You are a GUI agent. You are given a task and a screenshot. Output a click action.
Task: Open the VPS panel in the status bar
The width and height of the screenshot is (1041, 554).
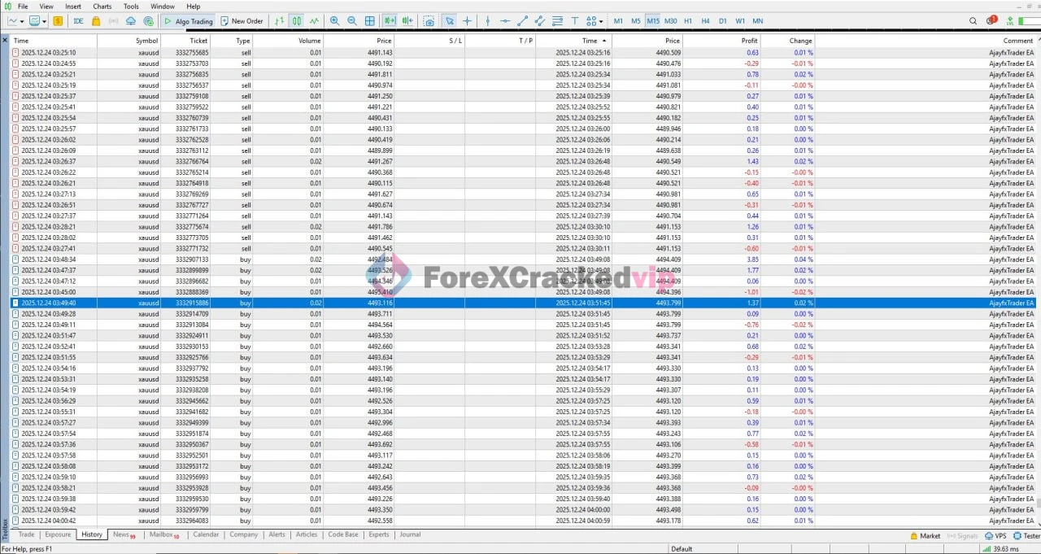(x=995, y=536)
